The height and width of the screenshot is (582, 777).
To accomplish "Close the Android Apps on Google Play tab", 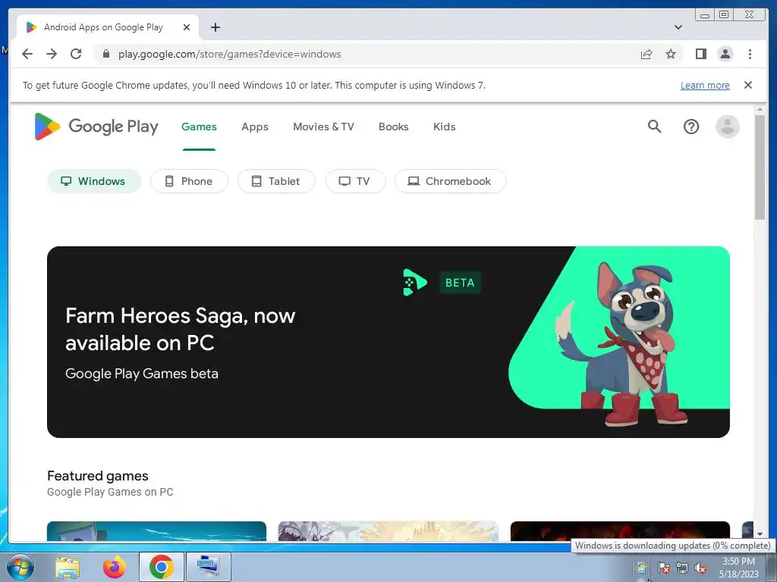I will pos(187,27).
